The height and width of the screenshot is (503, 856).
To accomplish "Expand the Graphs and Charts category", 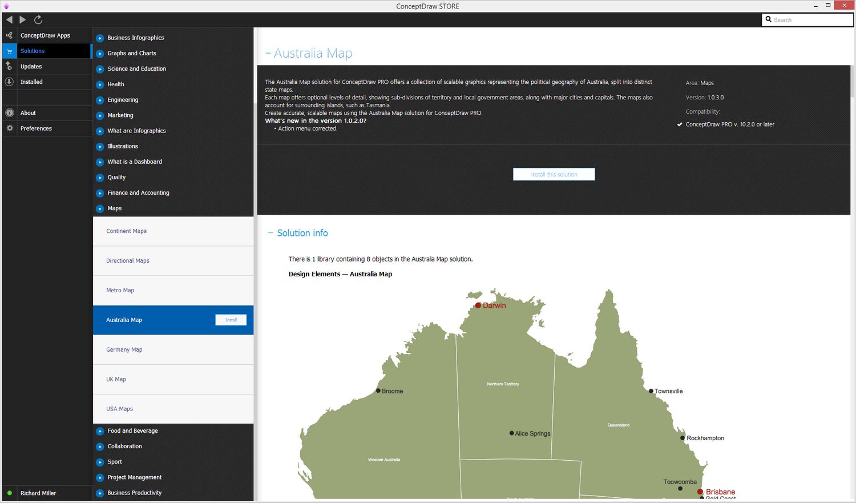I will point(100,53).
